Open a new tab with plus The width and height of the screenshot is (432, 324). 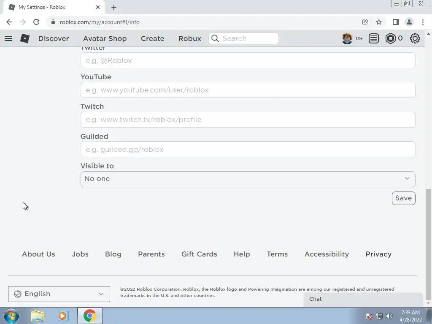[x=114, y=7]
